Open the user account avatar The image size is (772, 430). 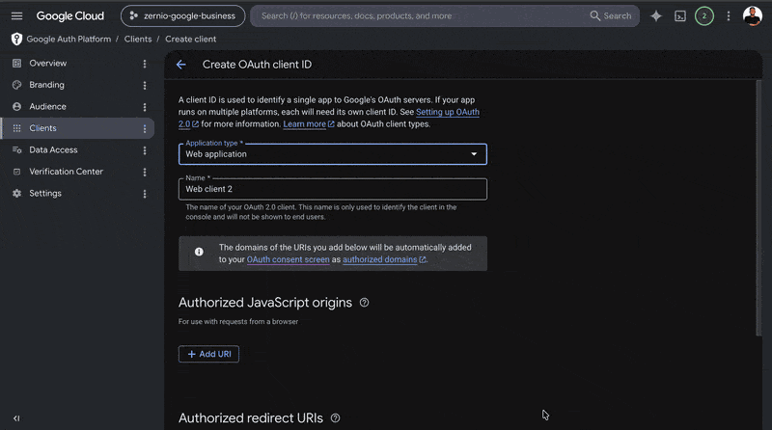click(753, 15)
